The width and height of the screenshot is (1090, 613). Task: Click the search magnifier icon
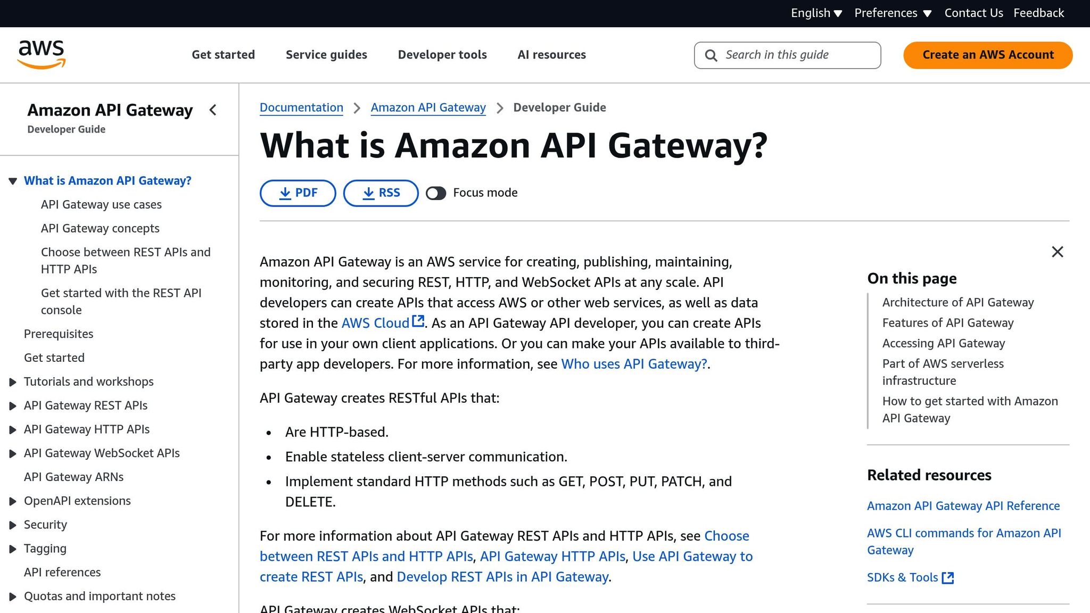711,55
